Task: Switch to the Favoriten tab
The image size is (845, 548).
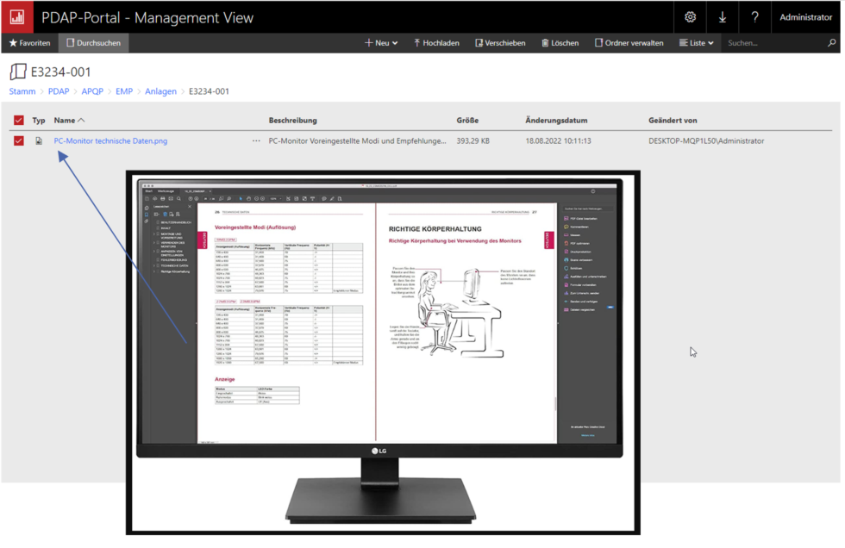Action: tap(29, 42)
